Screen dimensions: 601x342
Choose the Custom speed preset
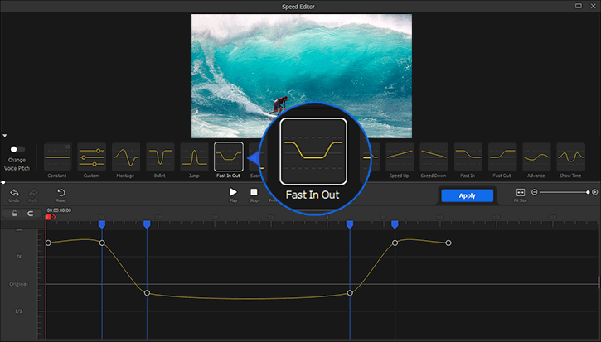91,157
